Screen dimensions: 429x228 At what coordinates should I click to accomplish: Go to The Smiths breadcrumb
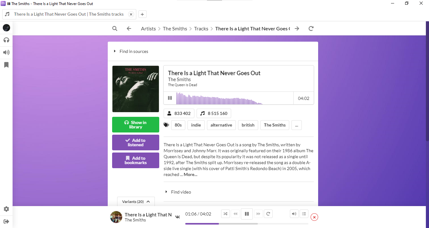point(175,28)
